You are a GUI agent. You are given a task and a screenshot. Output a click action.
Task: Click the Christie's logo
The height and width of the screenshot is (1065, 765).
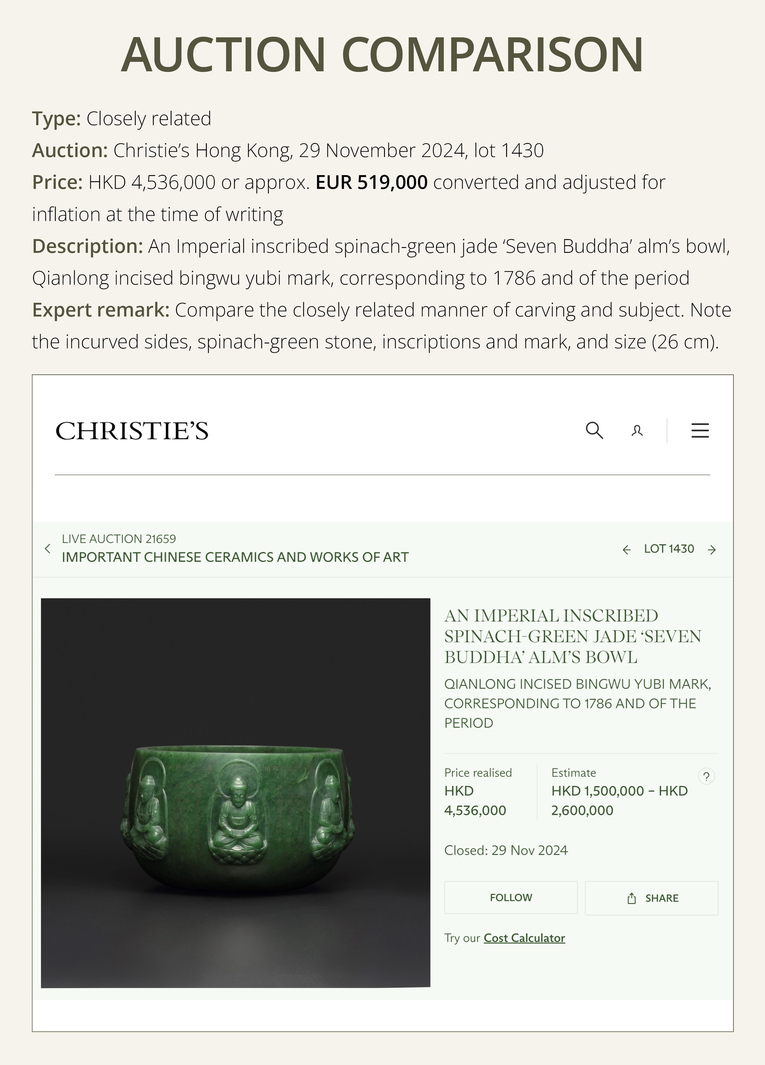point(132,431)
